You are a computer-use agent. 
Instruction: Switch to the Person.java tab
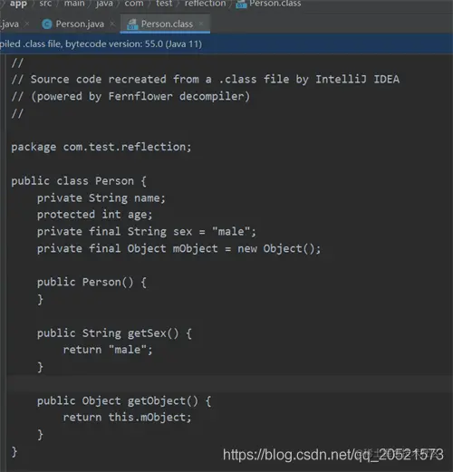tap(80, 24)
